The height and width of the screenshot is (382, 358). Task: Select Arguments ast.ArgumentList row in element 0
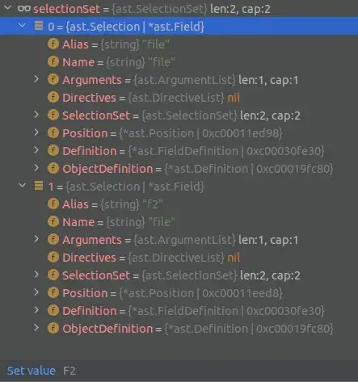179,79
